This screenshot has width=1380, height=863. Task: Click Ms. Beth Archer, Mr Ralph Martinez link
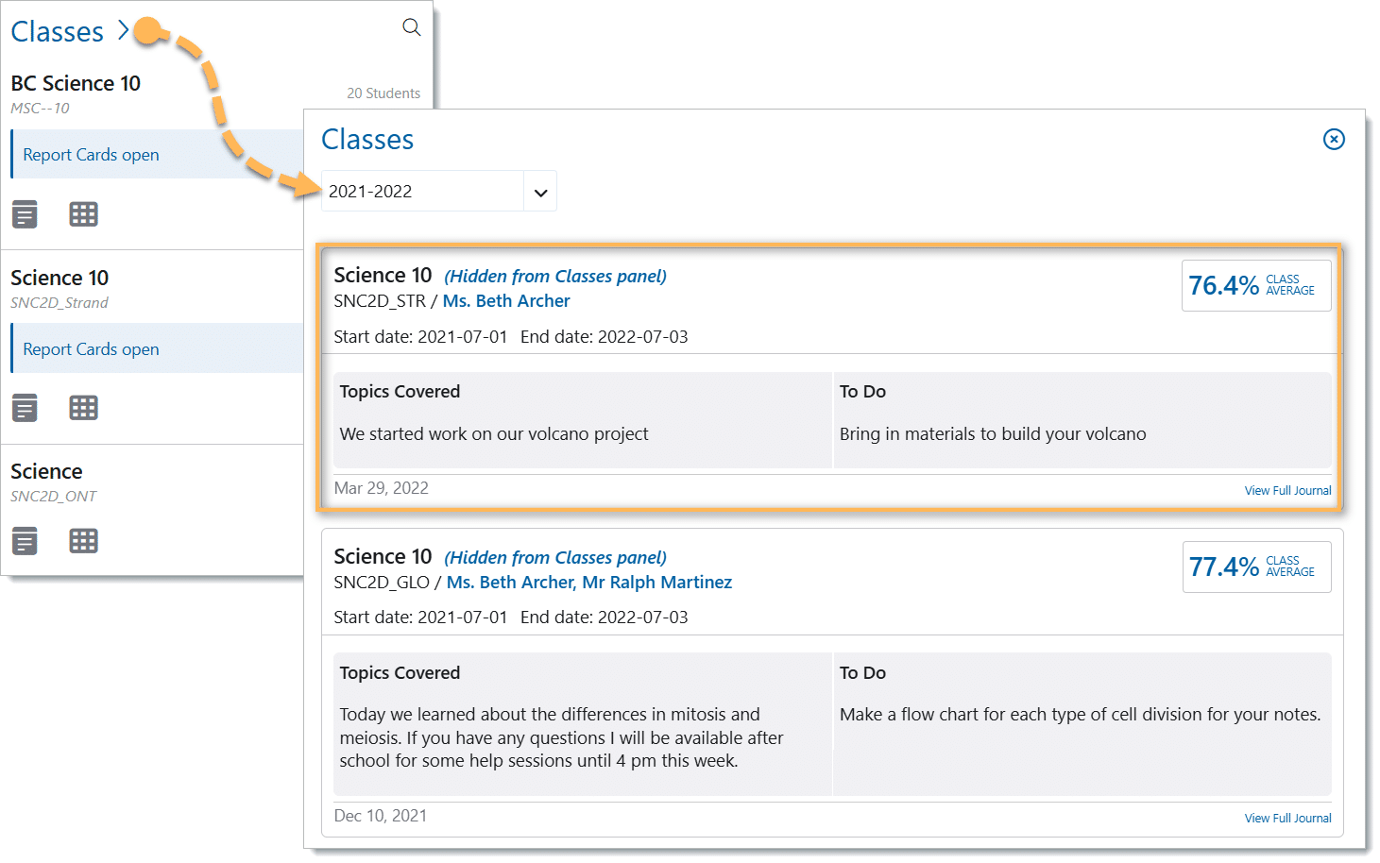(x=588, y=583)
